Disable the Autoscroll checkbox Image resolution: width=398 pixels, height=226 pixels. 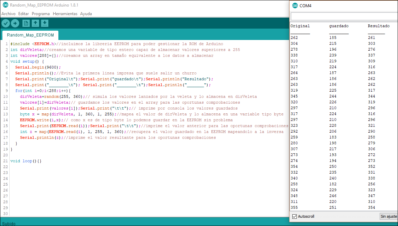point(295,216)
